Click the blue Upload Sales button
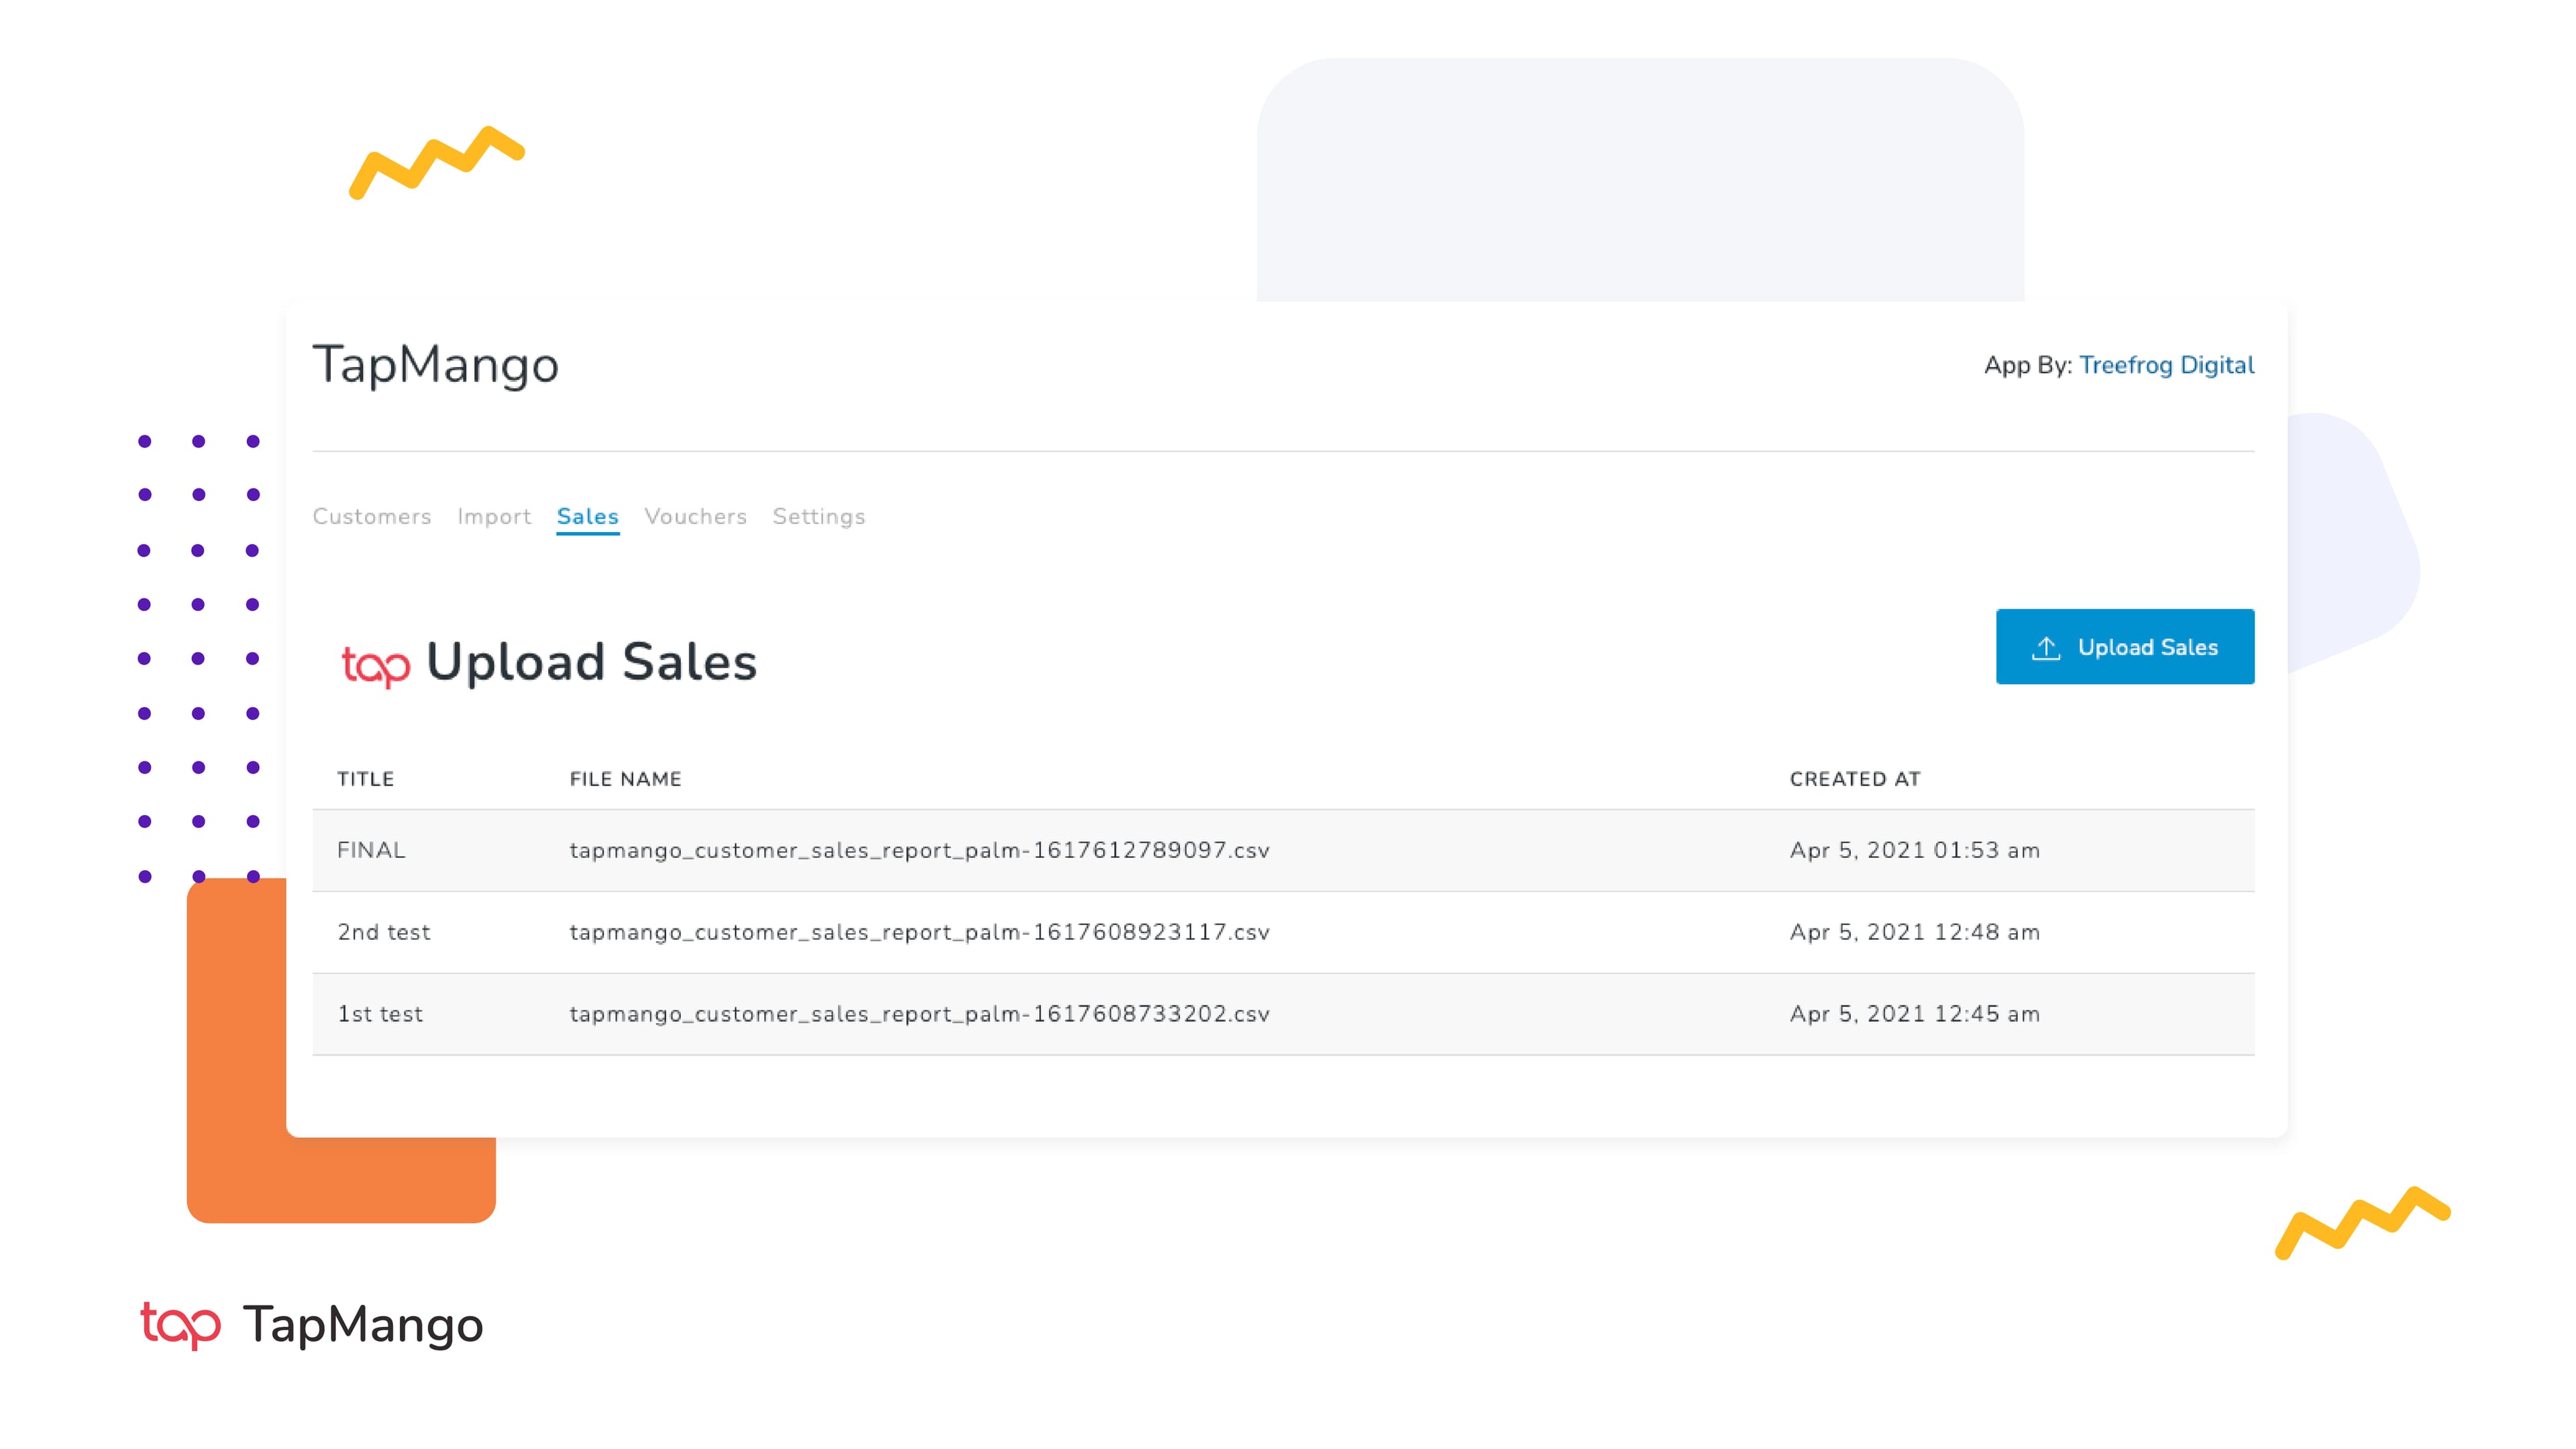Image resolution: width=2576 pixels, height=1449 pixels. (2125, 647)
